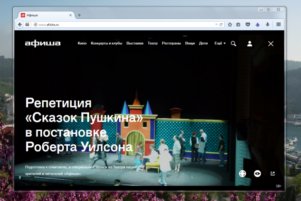
Task: Show bookmarks list clipboard icon
Action: click(x=238, y=25)
